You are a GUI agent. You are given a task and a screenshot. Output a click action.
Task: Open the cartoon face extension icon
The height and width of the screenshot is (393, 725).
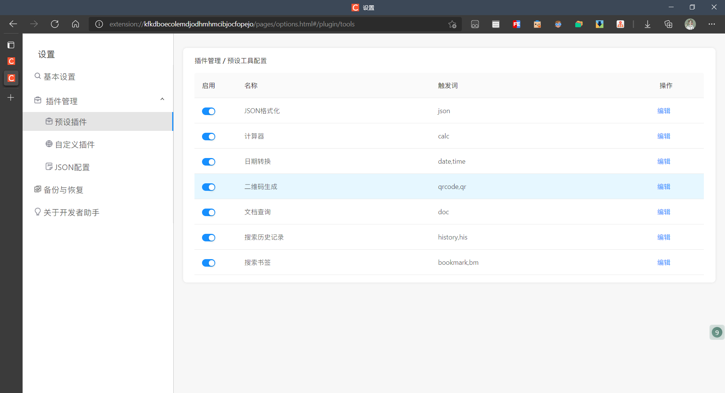[x=537, y=24]
